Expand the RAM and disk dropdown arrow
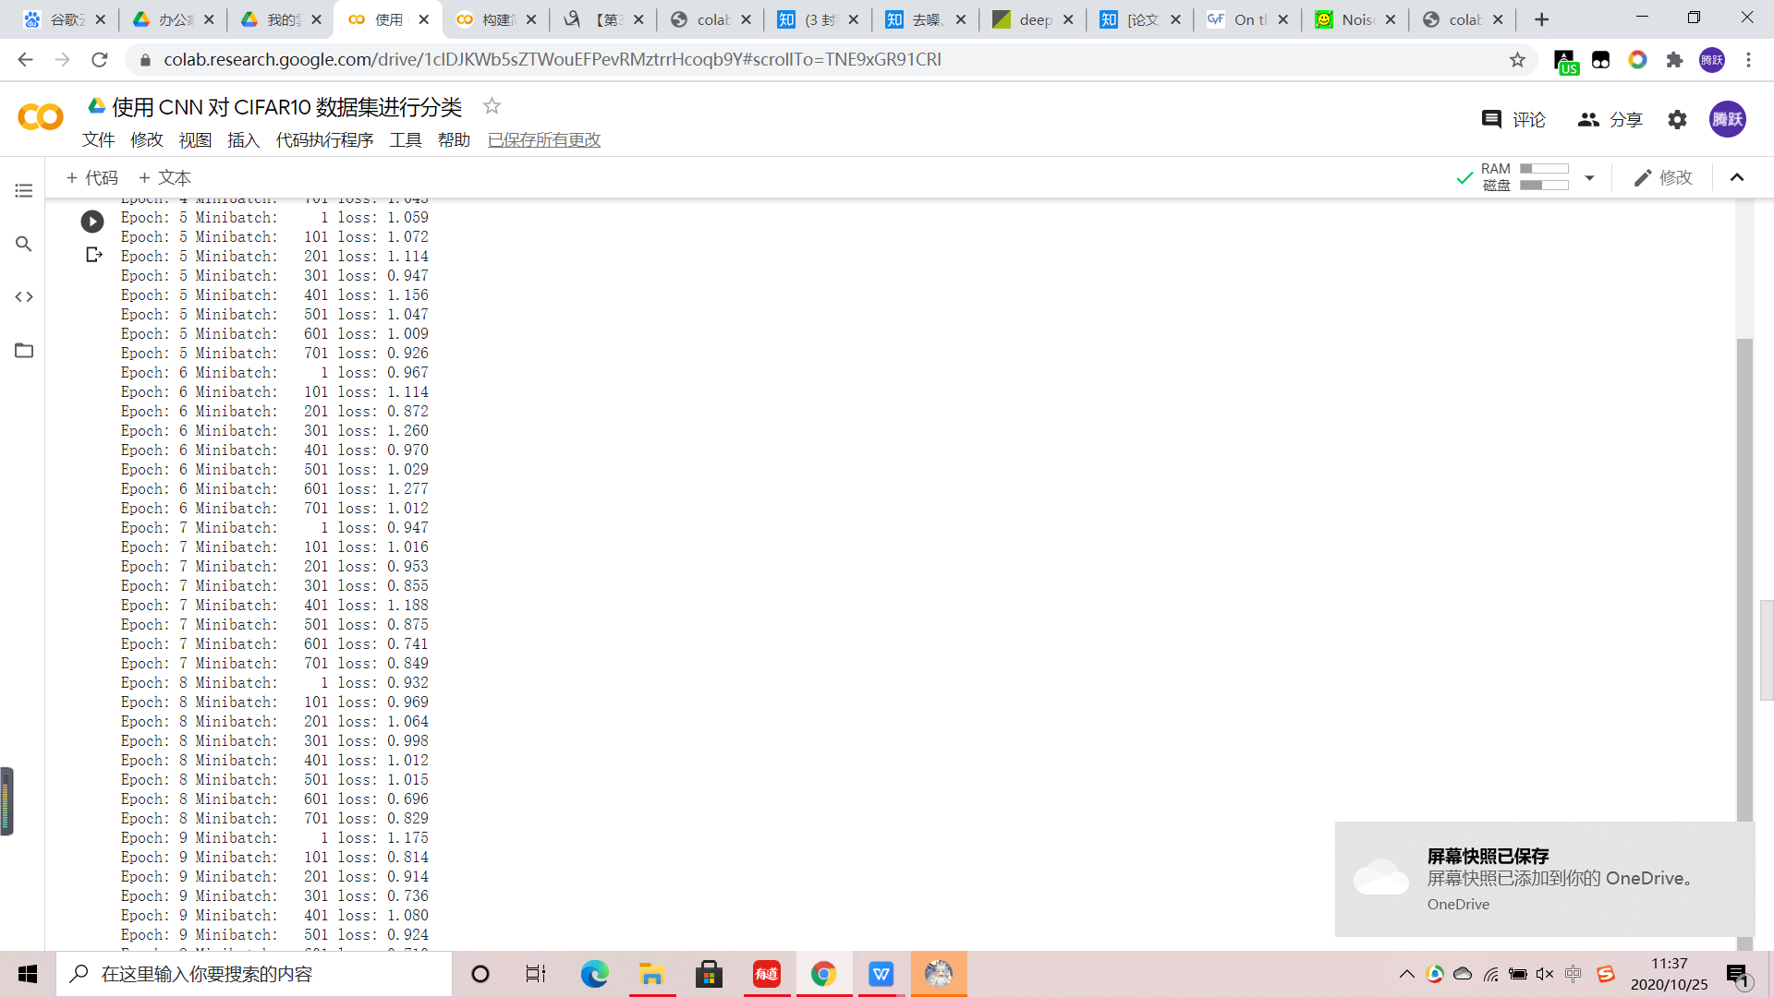 coord(1589,177)
